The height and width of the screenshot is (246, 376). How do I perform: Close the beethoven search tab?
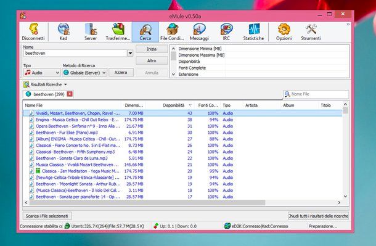tap(70, 94)
